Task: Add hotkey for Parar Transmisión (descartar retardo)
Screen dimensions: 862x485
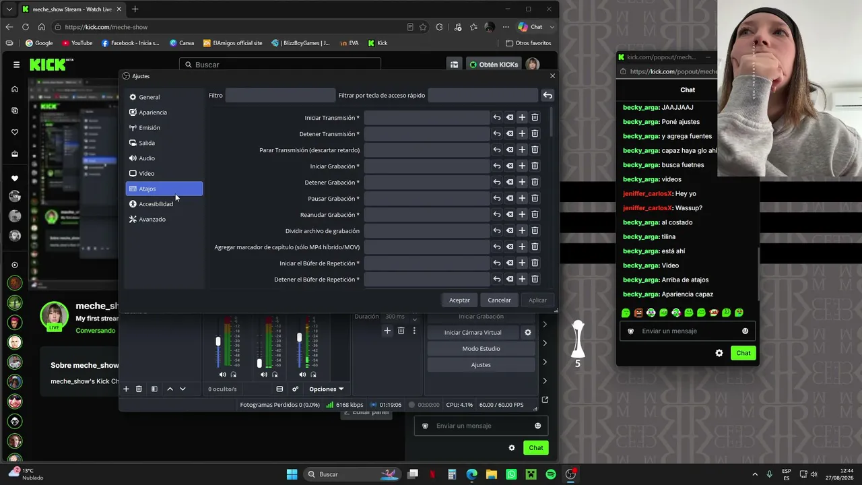Action: [522, 150]
